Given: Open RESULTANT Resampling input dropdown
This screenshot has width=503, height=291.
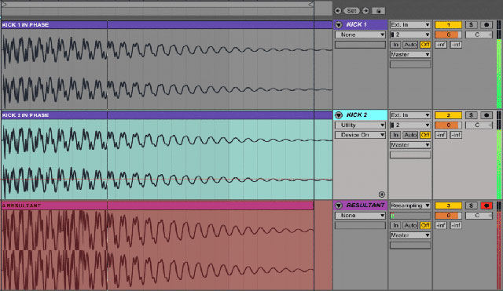Looking at the screenshot, I should click(410, 206).
